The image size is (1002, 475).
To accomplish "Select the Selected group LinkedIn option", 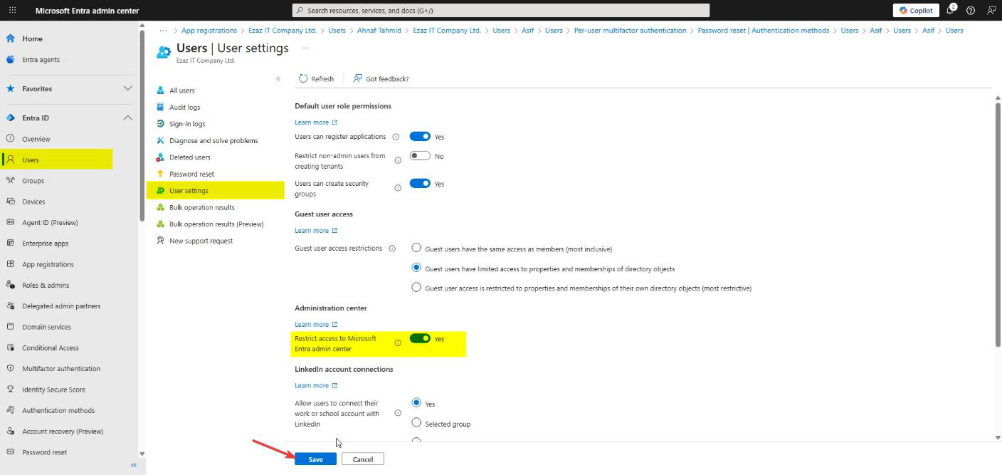I will [417, 422].
